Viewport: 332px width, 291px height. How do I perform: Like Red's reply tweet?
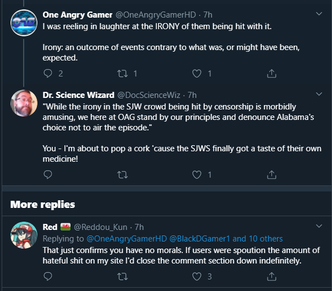coord(197,276)
